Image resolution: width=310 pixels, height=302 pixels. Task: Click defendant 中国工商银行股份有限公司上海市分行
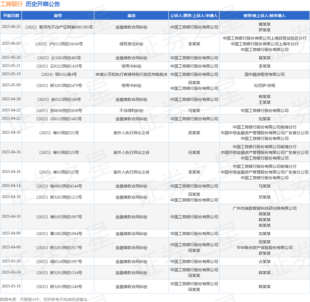point(265,44)
